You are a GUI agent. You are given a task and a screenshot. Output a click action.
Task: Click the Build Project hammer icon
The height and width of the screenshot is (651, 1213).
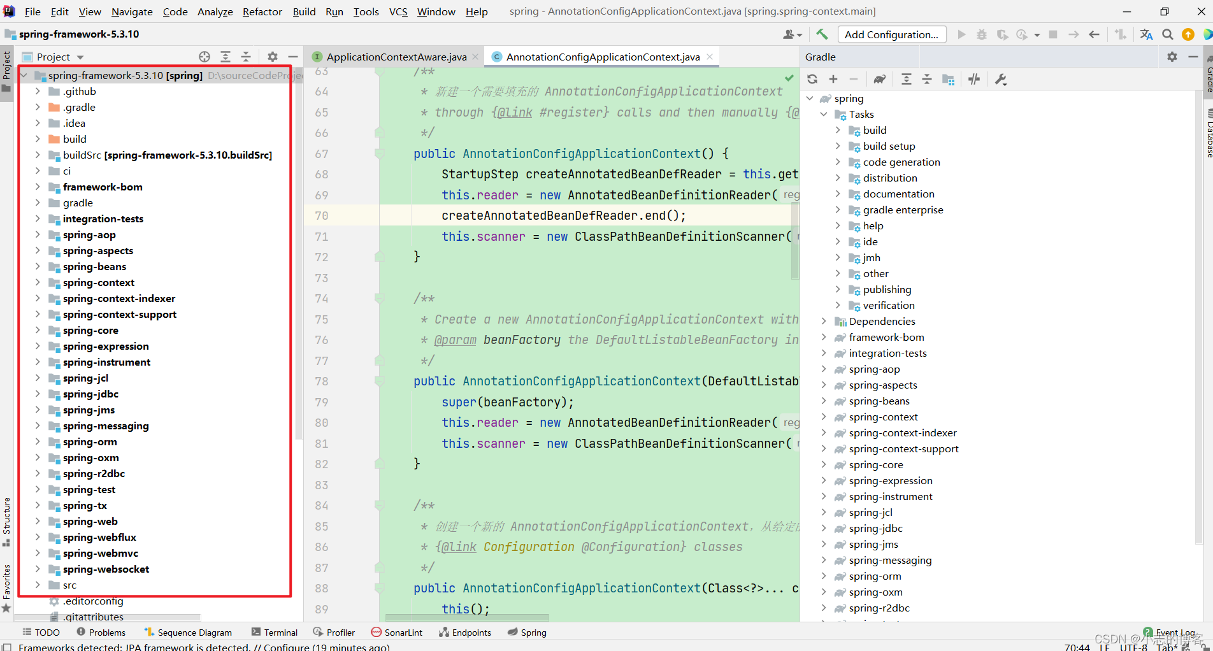(x=822, y=34)
